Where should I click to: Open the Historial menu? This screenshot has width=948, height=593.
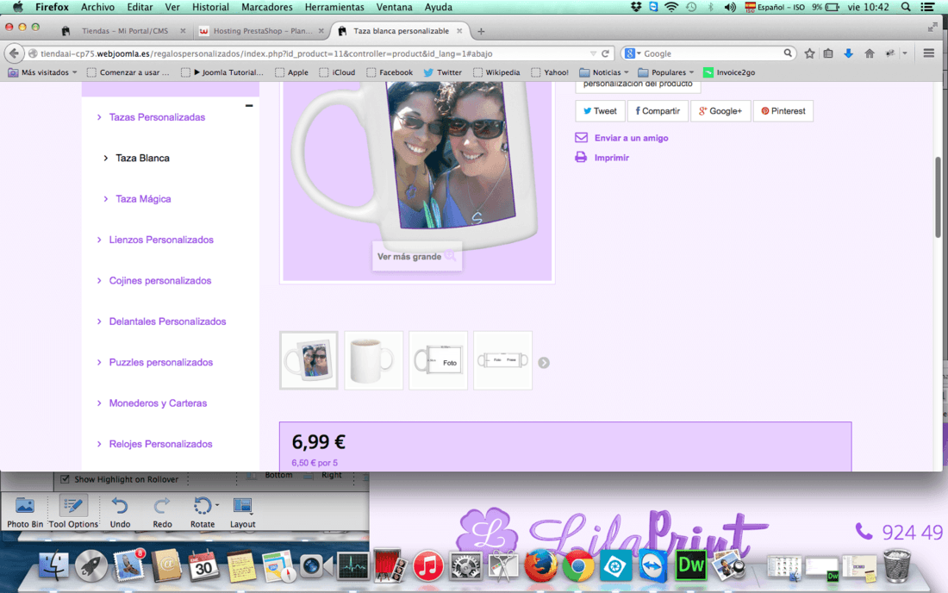tap(210, 7)
